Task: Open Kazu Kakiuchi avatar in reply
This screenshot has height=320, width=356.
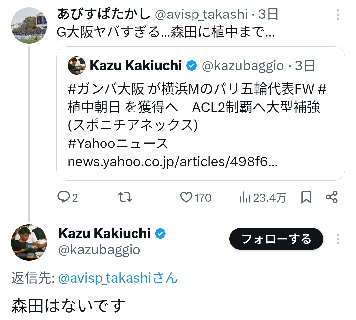Action: pos(29,242)
